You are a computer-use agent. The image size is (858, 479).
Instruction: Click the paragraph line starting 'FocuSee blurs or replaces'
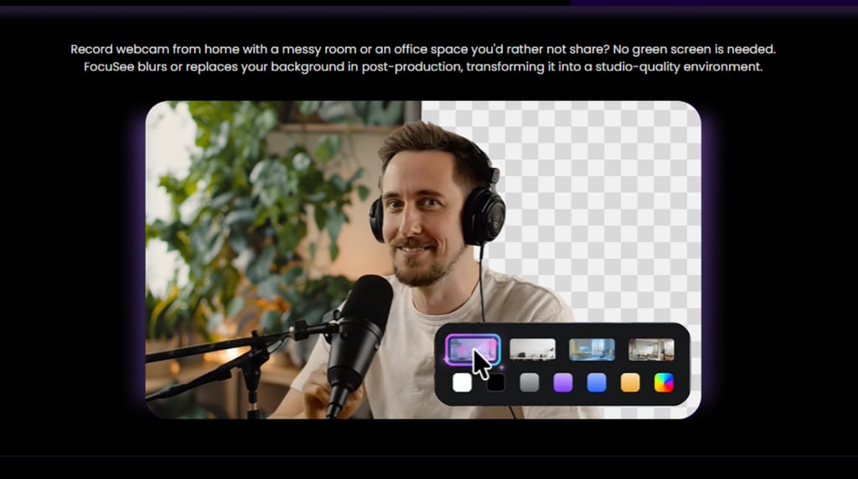423,67
